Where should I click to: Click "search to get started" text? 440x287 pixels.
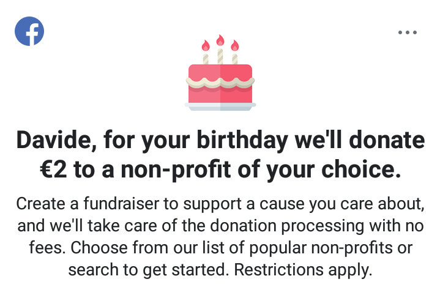pyautogui.click(x=147, y=270)
